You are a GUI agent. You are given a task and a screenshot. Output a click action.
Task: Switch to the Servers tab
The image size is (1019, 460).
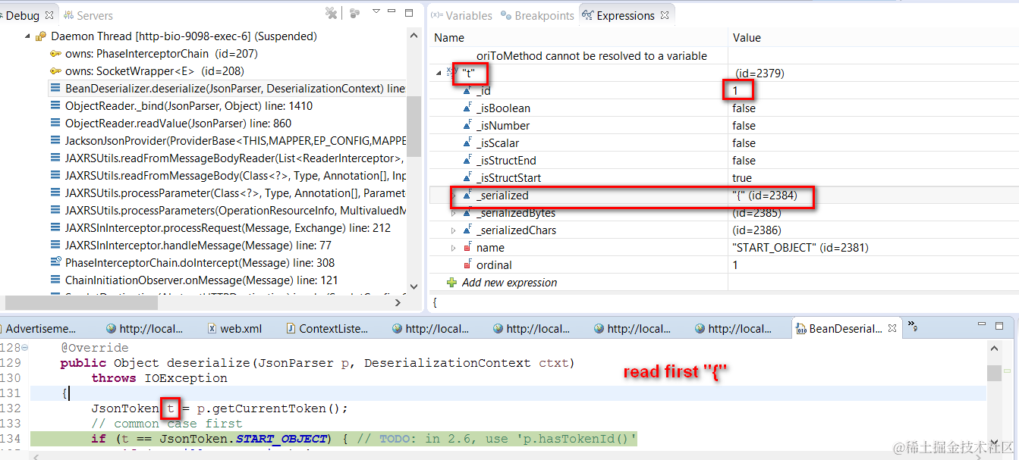88,15
